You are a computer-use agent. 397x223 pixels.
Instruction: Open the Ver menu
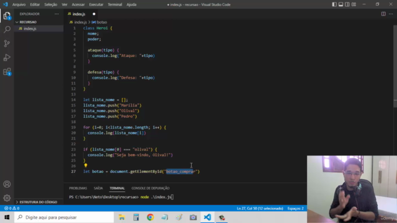pyautogui.click(x=65, y=4)
